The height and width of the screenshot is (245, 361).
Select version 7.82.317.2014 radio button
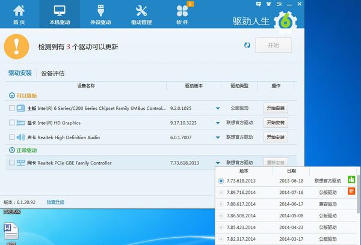click(x=221, y=239)
